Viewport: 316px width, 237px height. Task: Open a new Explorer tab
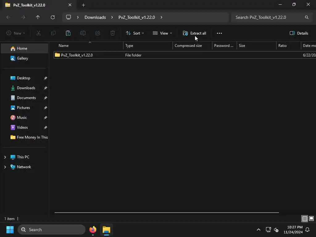tap(83, 5)
